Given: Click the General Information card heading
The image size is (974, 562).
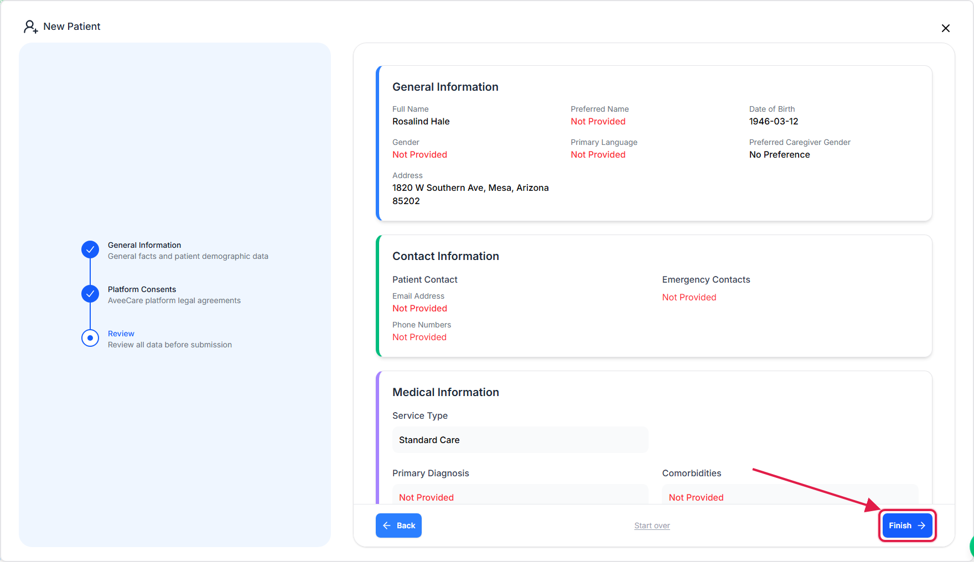Looking at the screenshot, I should pyautogui.click(x=445, y=87).
